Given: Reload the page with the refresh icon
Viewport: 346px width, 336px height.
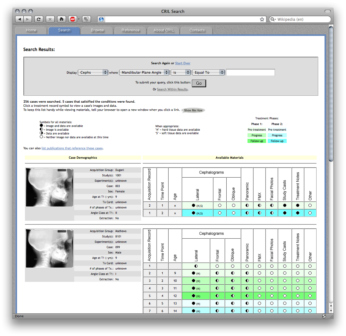Looking at the screenshot, I should pyautogui.click(x=39, y=19).
